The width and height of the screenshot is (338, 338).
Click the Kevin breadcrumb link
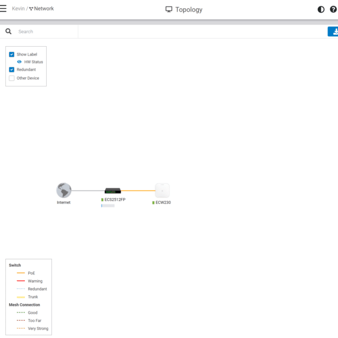click(x=18, y=9)
